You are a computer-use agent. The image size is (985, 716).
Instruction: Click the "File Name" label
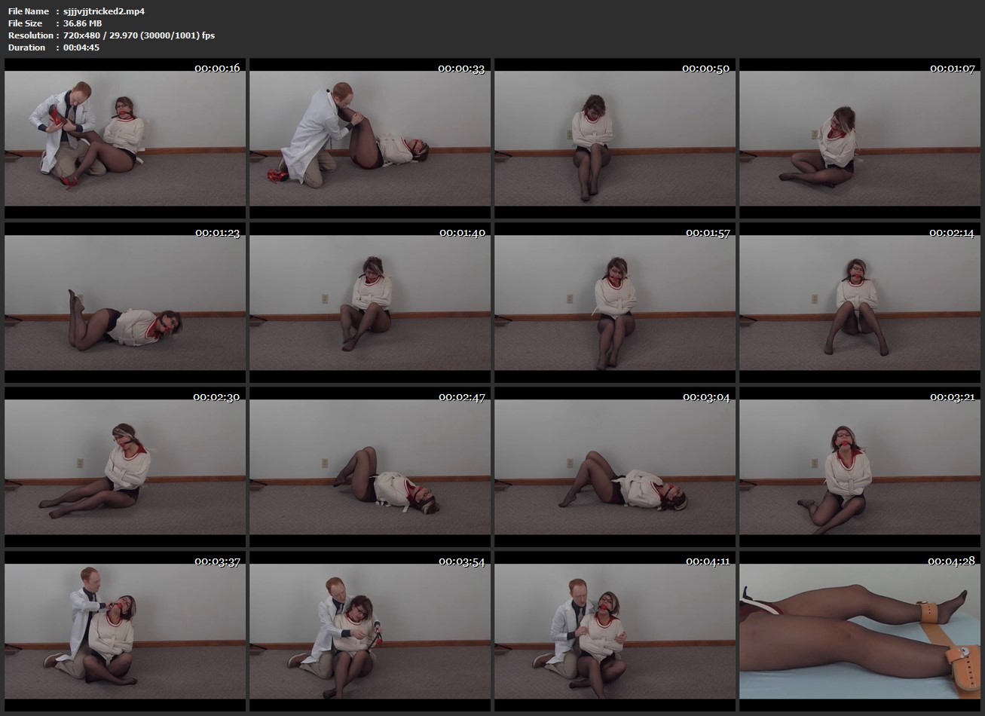(29, 11)
